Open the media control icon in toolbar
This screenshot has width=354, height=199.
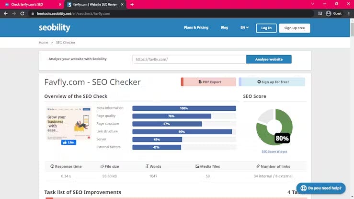click(320, 13)
